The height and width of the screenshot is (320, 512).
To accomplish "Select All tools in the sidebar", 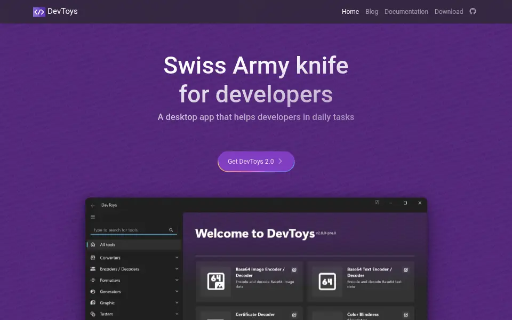I will pyautogui.click(x=134, y=245).
